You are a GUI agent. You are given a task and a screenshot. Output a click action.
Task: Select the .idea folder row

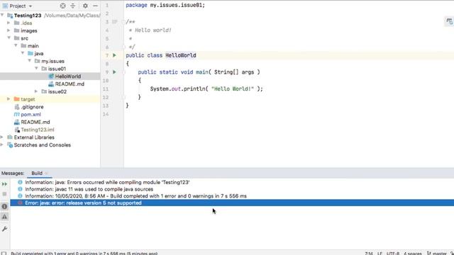coord(50,23)
